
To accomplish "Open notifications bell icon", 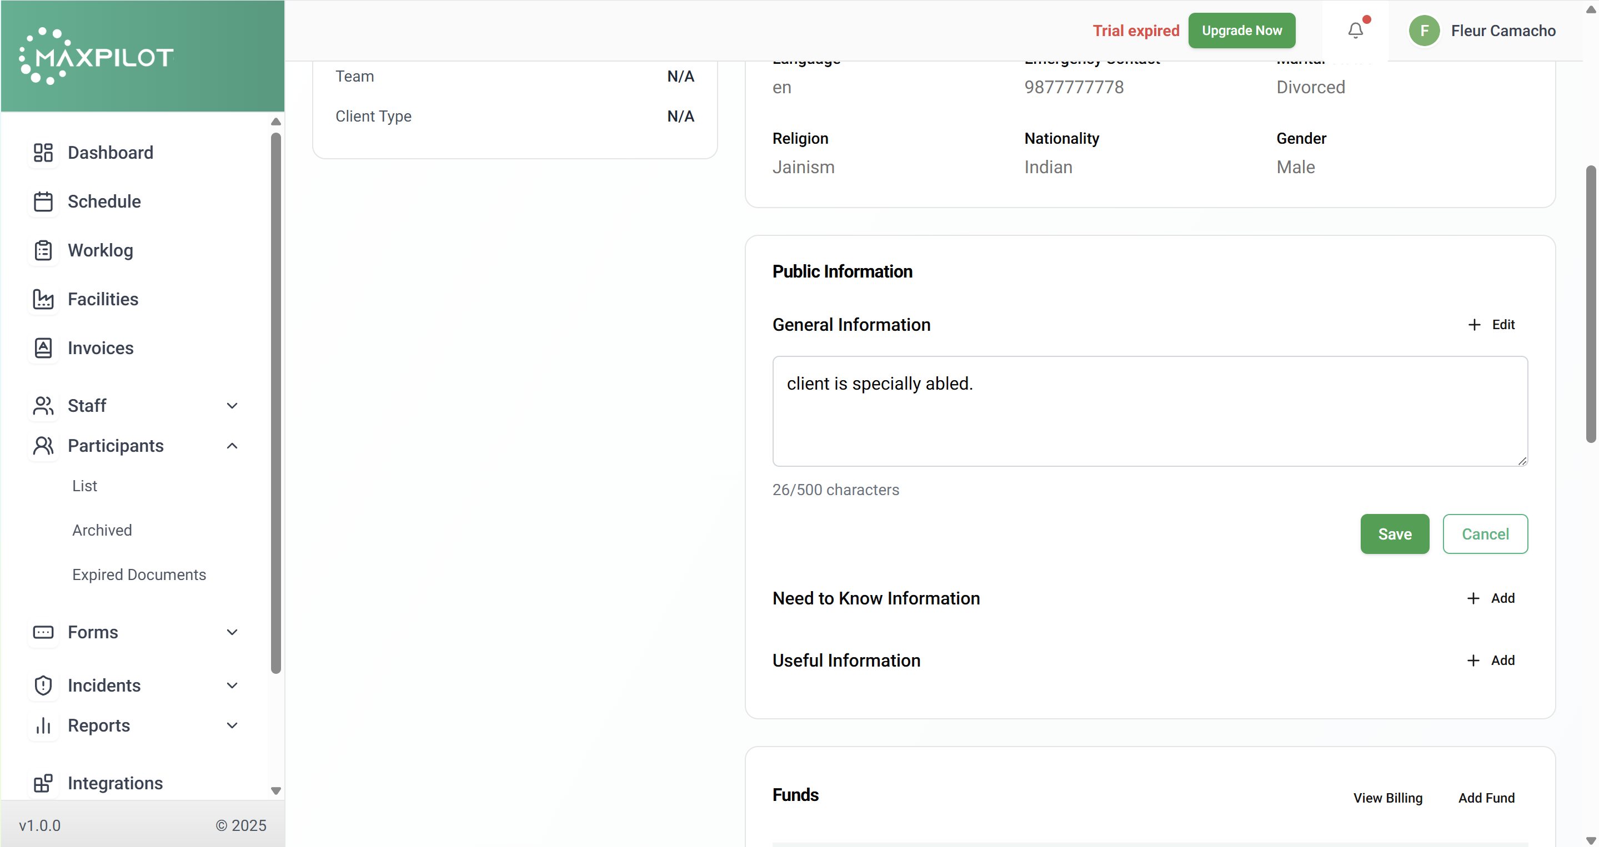I will 1355,31.
